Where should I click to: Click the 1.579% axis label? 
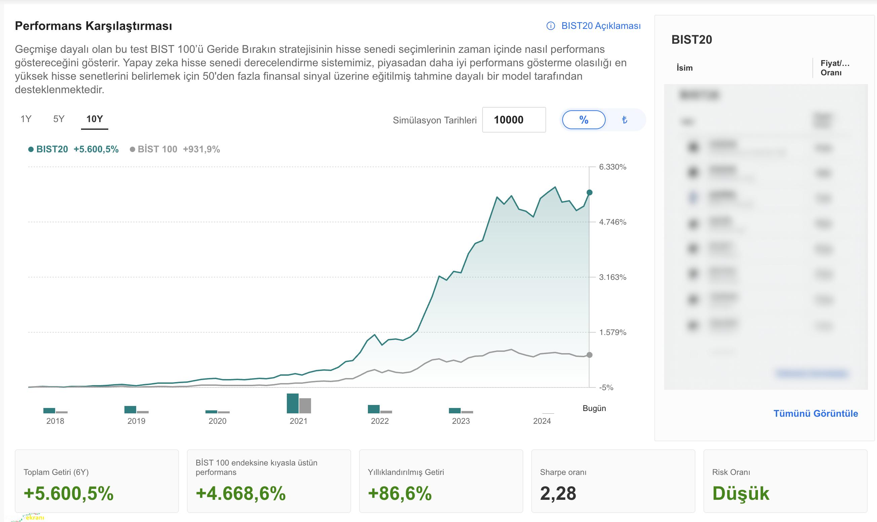(613, 332)
